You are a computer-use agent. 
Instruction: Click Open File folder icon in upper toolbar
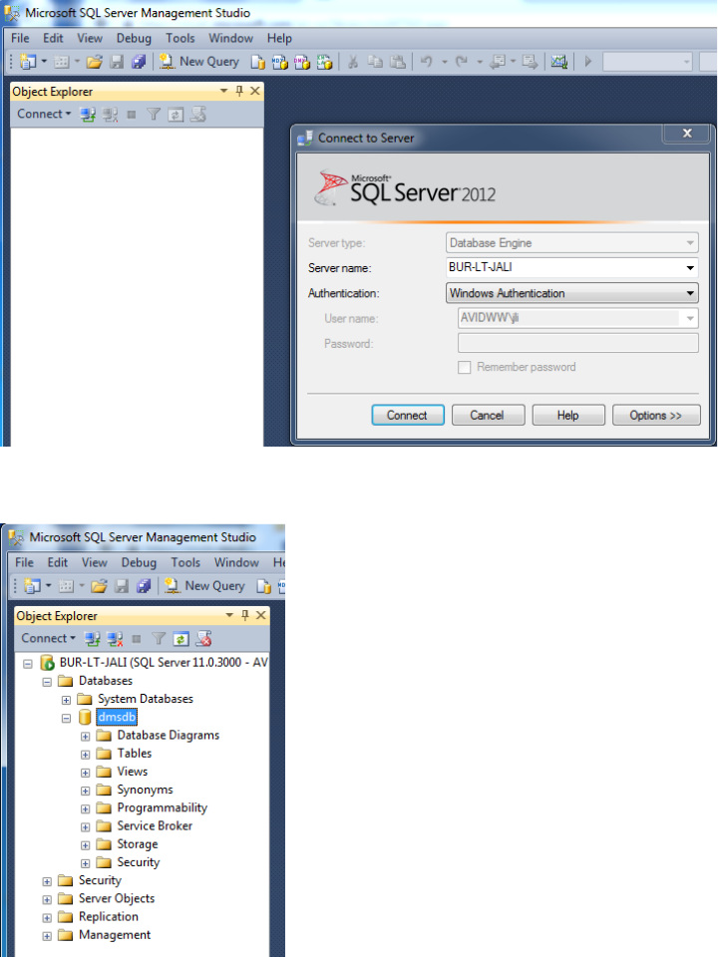(x=94, y=62)
